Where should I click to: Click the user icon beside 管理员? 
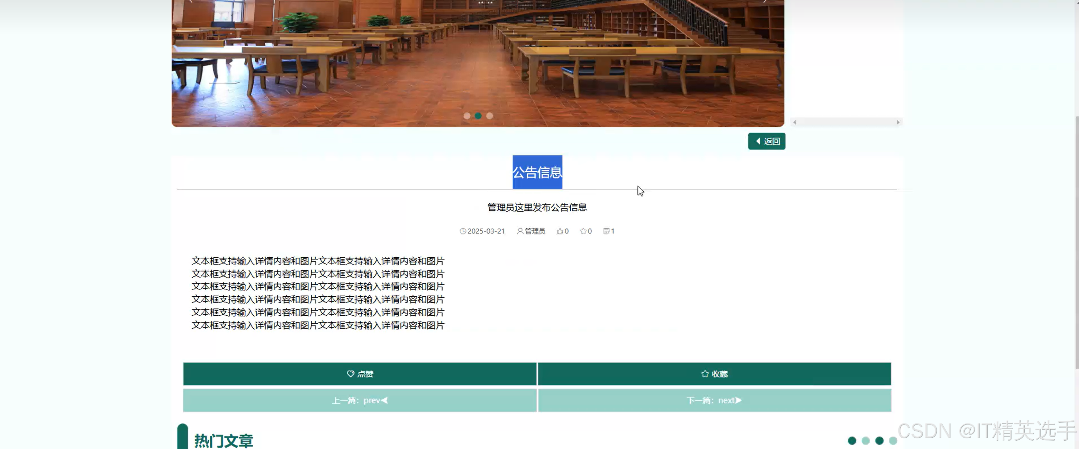coord(520,231)
